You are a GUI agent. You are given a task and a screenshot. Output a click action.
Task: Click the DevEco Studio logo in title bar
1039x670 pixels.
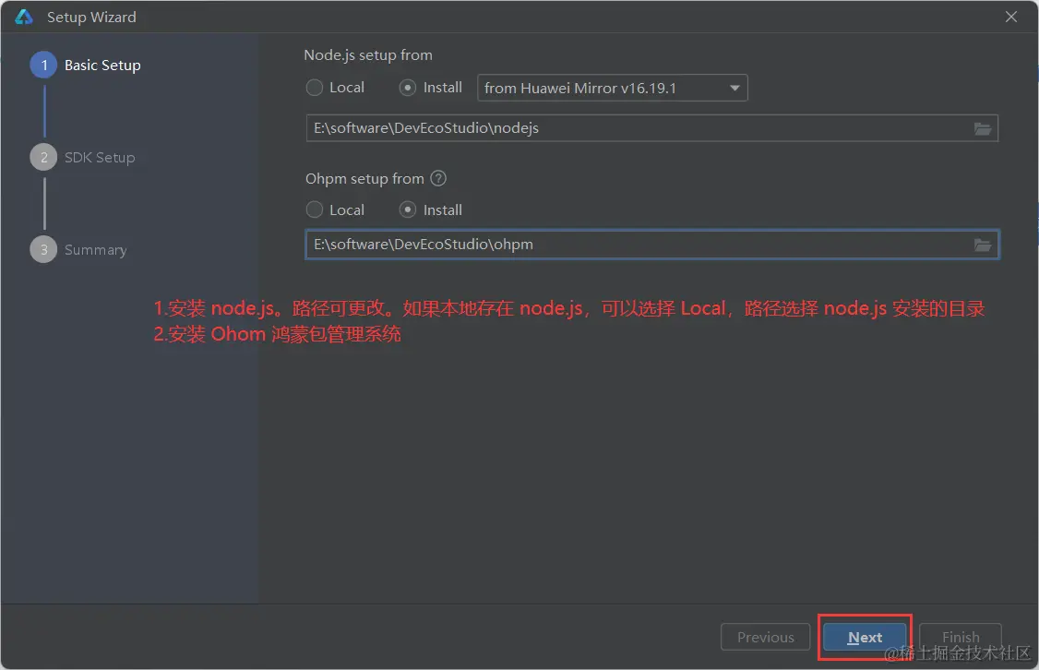[x=24, y=17]
